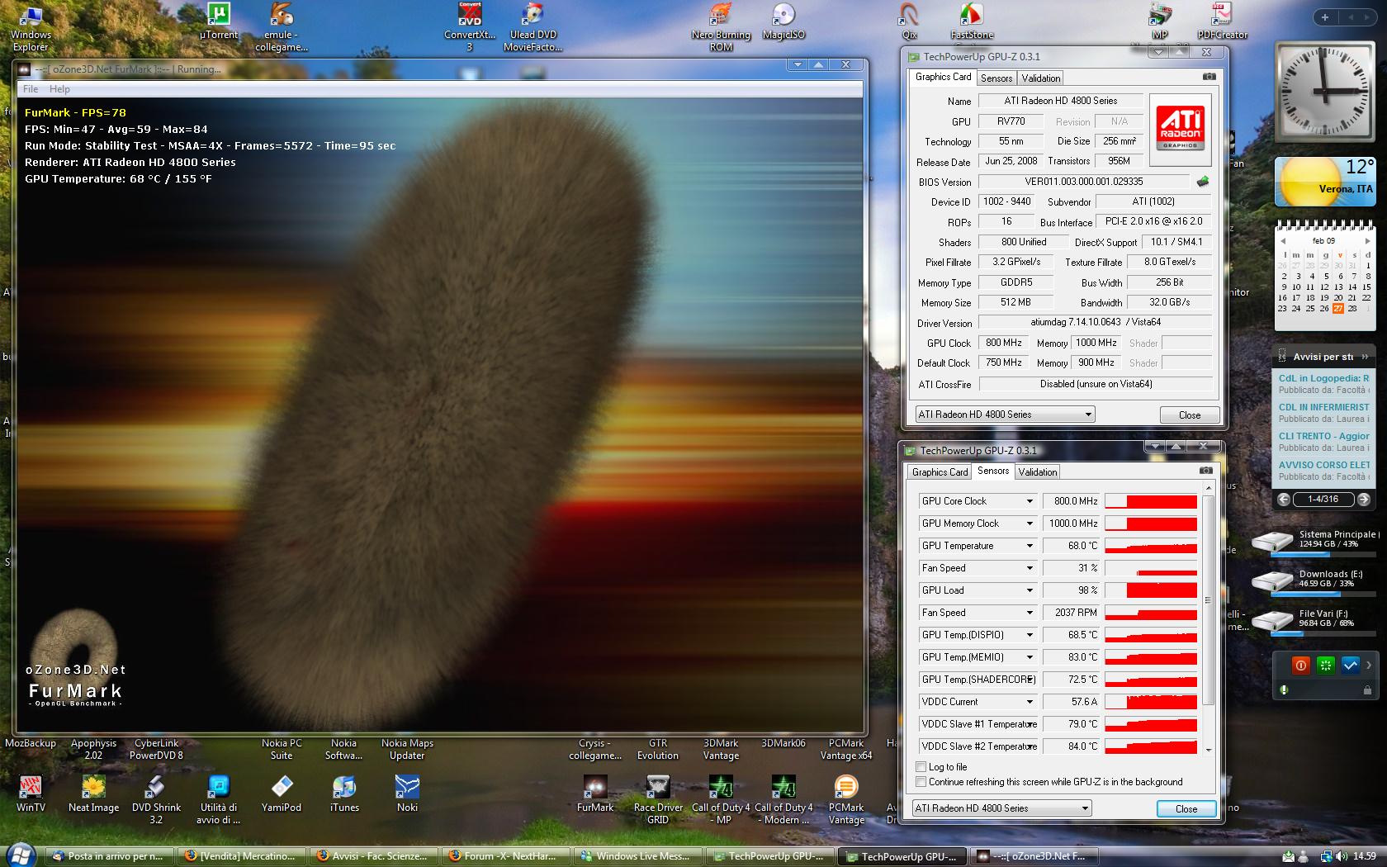Open the MagicISO desktop icon
This screenshot has height=867, width=1387.
[783, 21]
